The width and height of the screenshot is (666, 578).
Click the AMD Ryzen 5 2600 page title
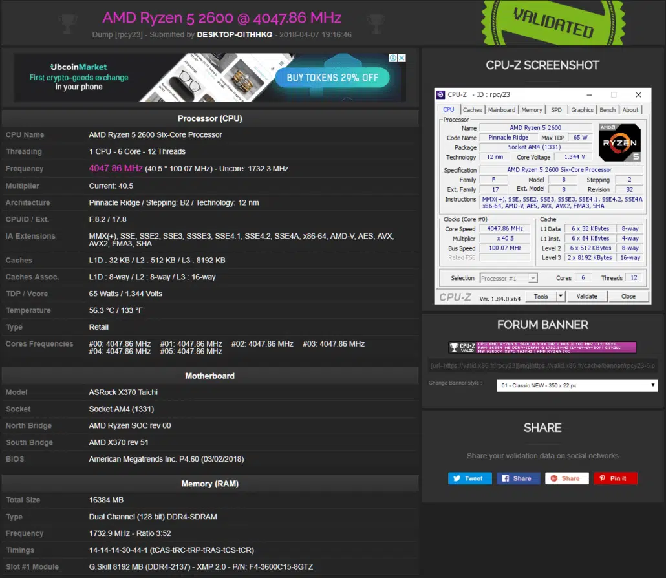(222, 18)
